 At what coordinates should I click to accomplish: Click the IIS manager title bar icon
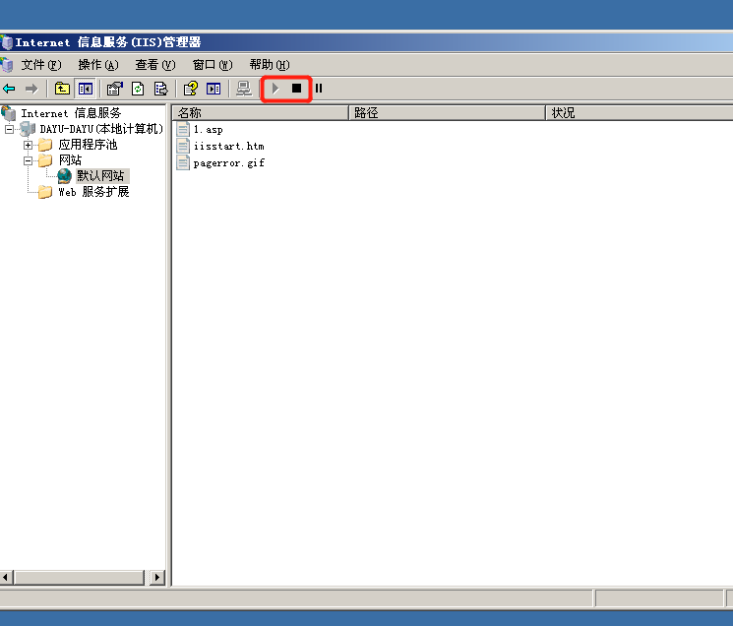click(x=7, y=42)
